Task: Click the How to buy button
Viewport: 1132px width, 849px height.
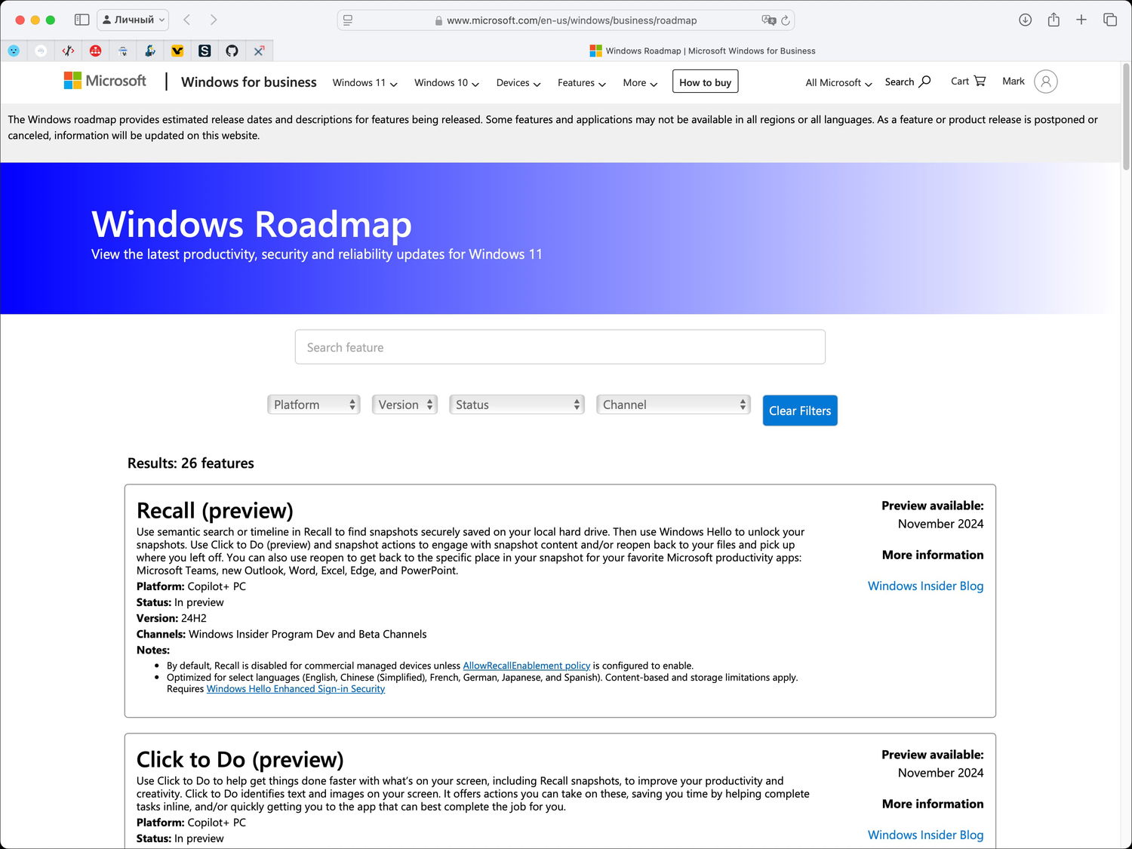Action: 705,82
